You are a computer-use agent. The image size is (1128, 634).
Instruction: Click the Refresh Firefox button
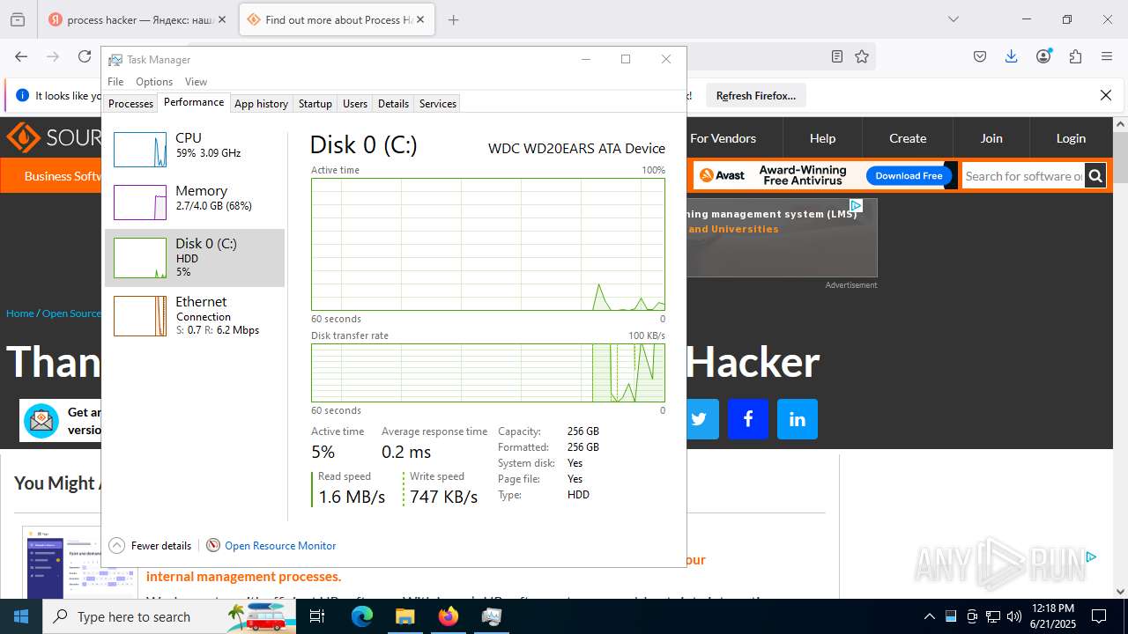[755, 96]
